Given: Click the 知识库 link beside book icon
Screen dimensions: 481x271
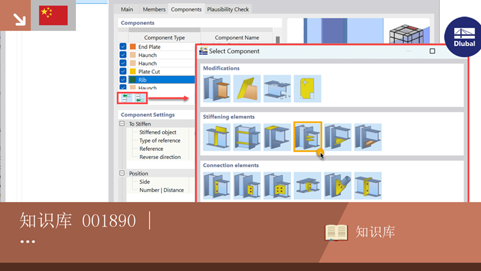Looking at the screenshot, I should [x=375, y=232].
